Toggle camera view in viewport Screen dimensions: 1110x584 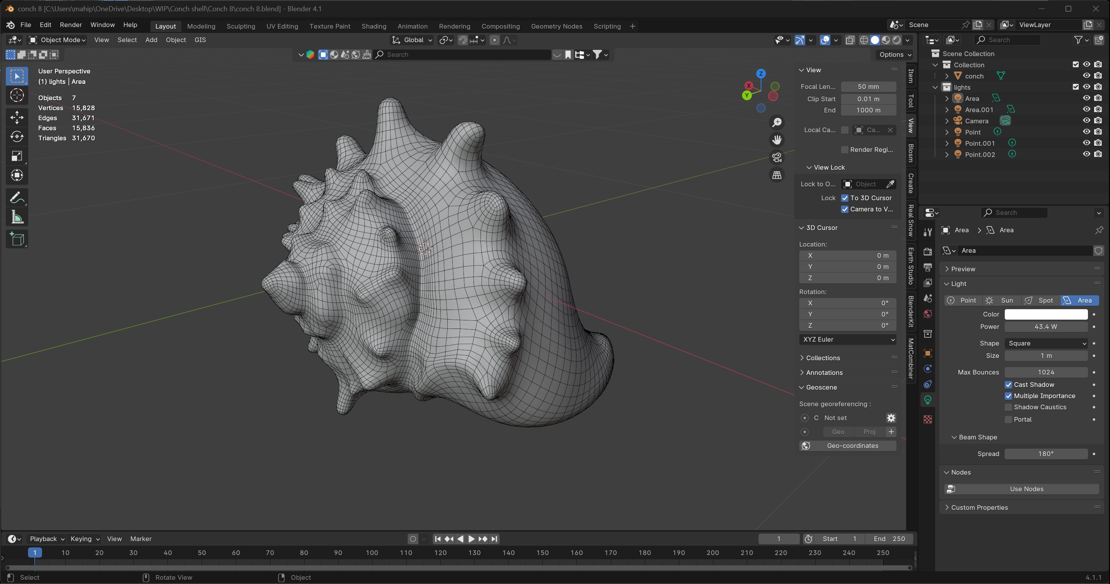coord(777,158)
